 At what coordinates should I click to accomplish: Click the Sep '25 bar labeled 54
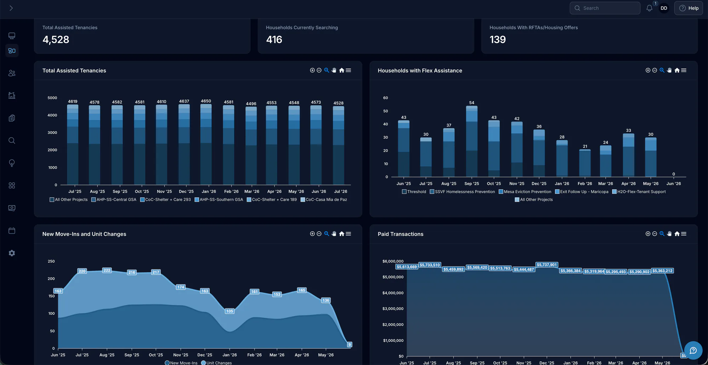pos(472,141)
